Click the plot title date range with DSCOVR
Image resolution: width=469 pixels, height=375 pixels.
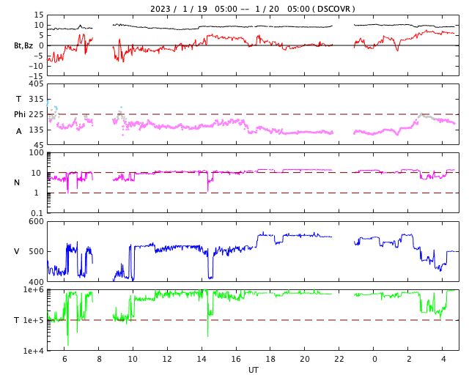click(x=252, y=9)
